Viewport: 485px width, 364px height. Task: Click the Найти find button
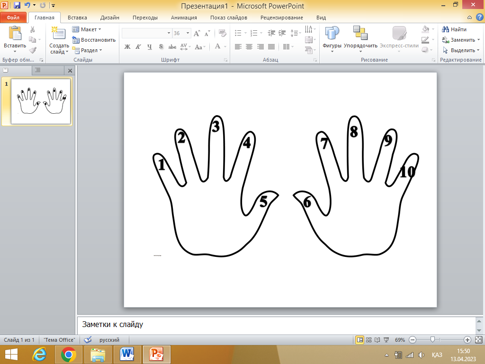coord(454,29)
